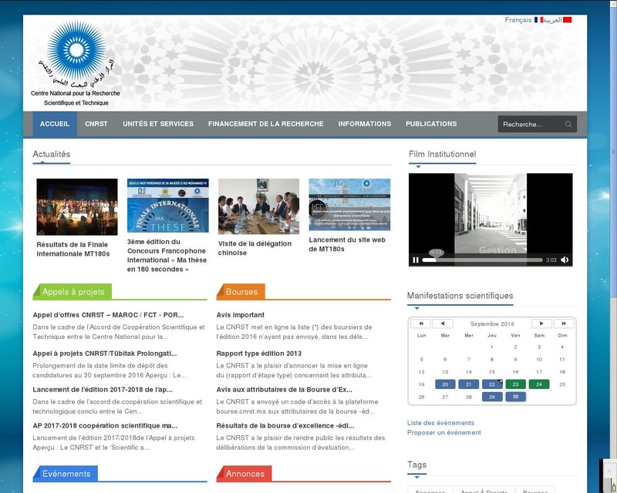Click the 'Septembre 2016' calendar month label
The width and height of the screenshot is (617, 493).
(492, 324)
